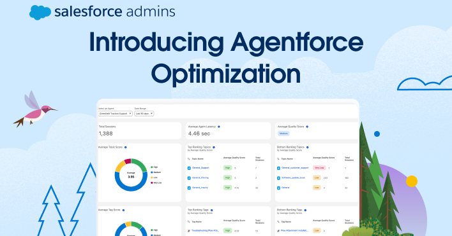Click topic icon next to Software_update_issue
This screenshot has height=236, width=452.
point(278,178)
